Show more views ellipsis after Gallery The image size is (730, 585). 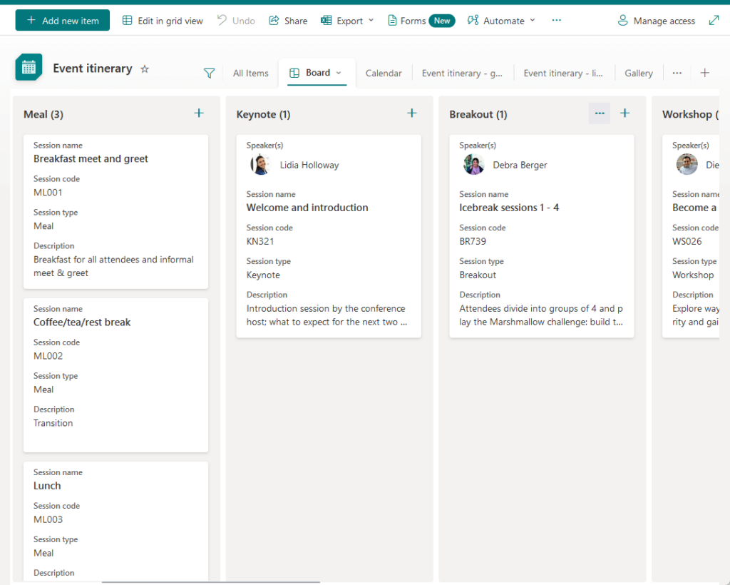pyautogui.click(x=677, y=73)
